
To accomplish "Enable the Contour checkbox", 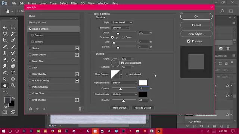I will (32, 35).
